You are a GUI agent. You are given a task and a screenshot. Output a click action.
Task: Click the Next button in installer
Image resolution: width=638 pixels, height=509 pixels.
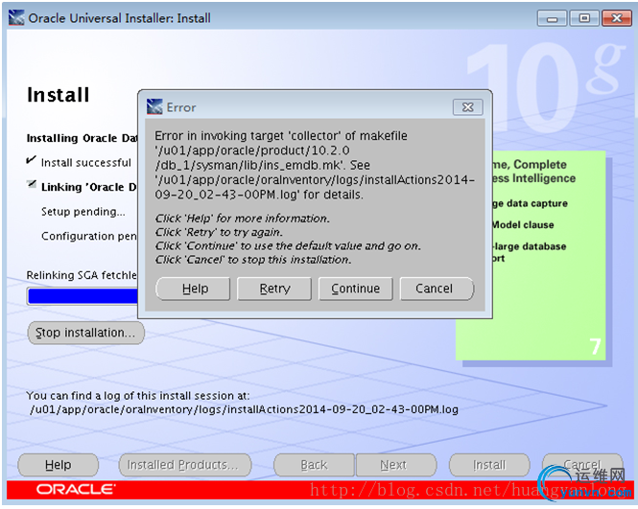pyautogui.click(x=396, y=465)
